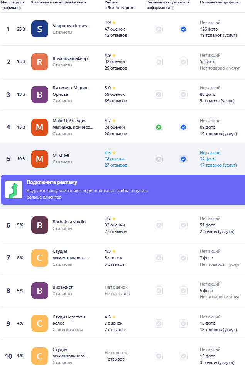Viewport: 245px width, 371px height.
Task: Open the 78 оценок link for Mi Mi Mi
Action: (115, 159)
